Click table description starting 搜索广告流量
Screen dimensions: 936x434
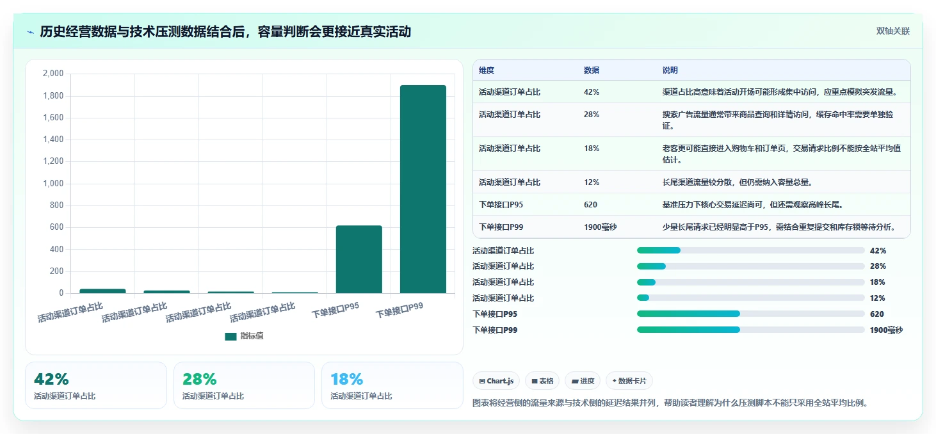(779, 120)
